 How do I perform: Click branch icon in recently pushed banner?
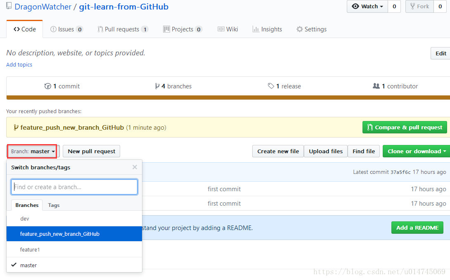(x=16, y=128)
